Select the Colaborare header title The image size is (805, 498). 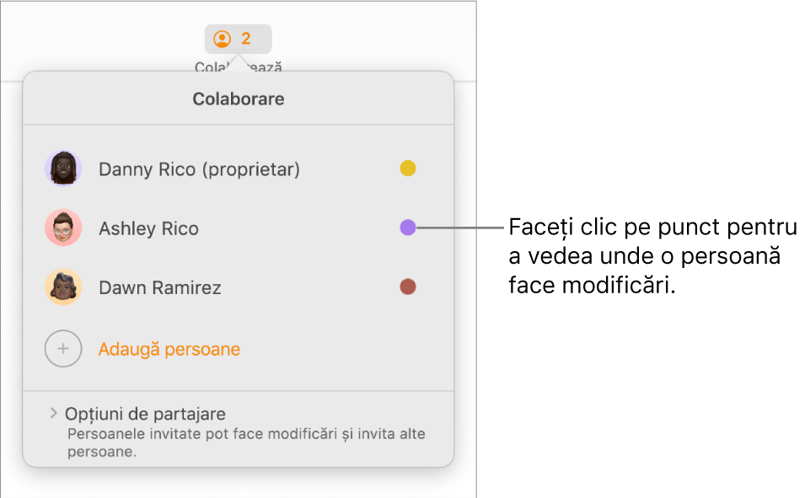[239, 99]
